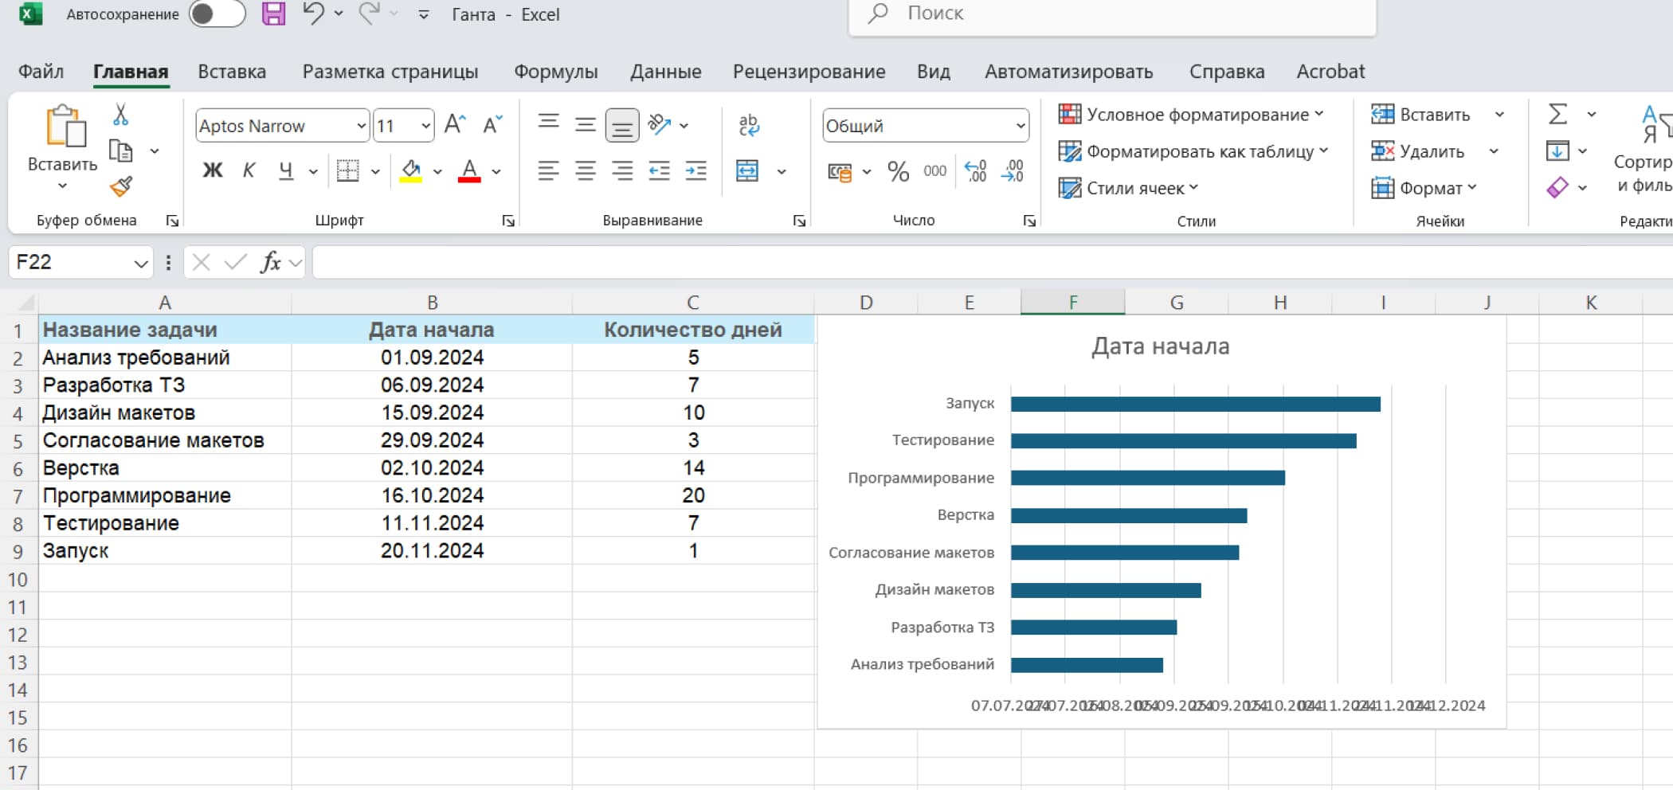
Task: Apply yellow fill color to cells
Action: point(411,170)
